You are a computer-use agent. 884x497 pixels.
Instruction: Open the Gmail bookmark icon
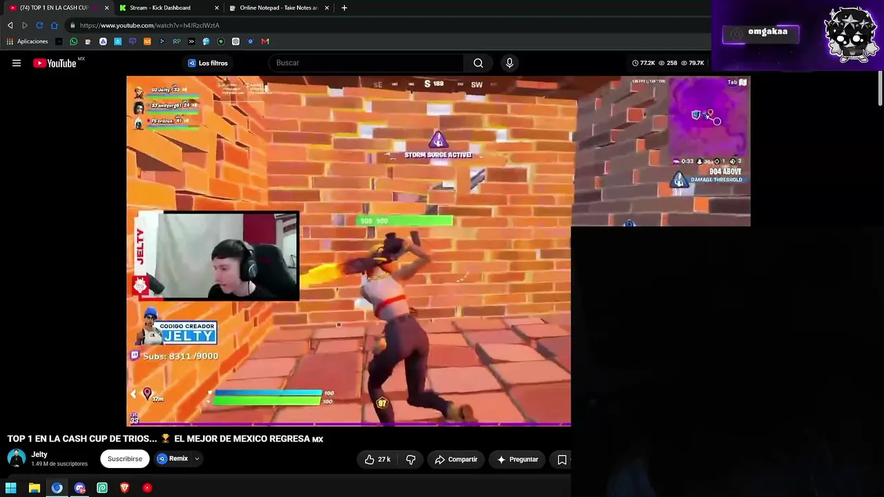265,41
